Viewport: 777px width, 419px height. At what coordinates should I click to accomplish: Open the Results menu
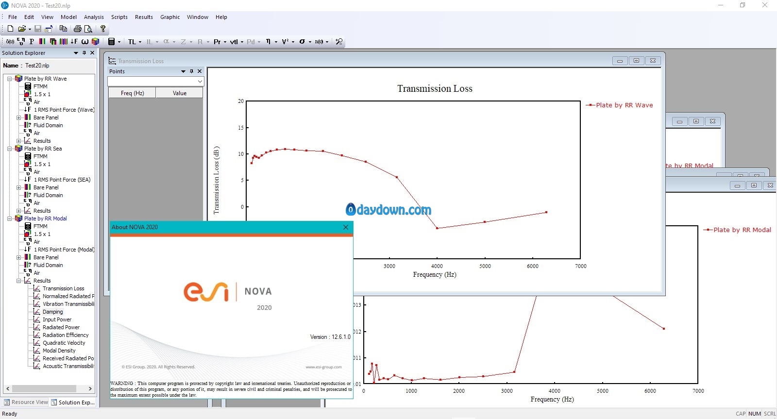click(x=144, y=17)
